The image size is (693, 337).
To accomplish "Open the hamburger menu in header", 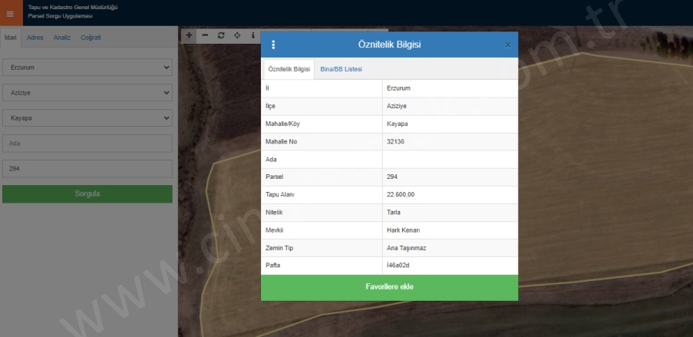I will [x=10, y=13].
